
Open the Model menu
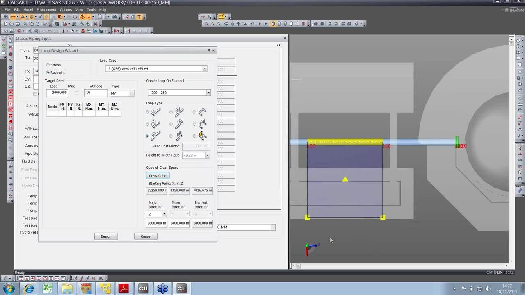(x=28, y=9)
